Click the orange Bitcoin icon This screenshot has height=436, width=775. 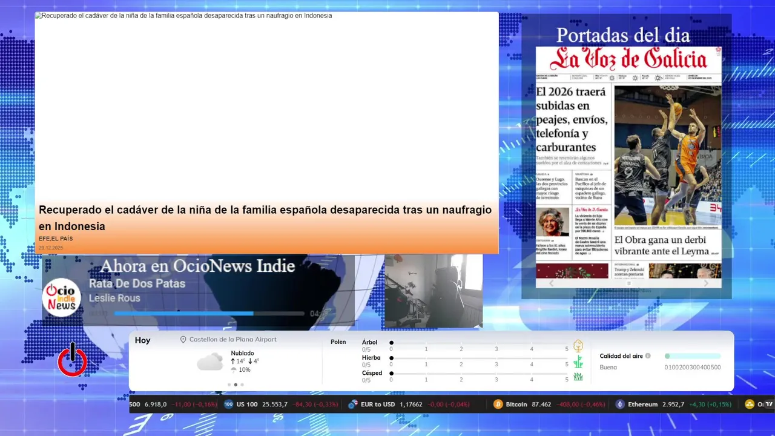click(498, 405)
